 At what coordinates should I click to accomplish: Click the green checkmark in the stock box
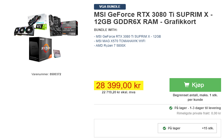(164, 128)
